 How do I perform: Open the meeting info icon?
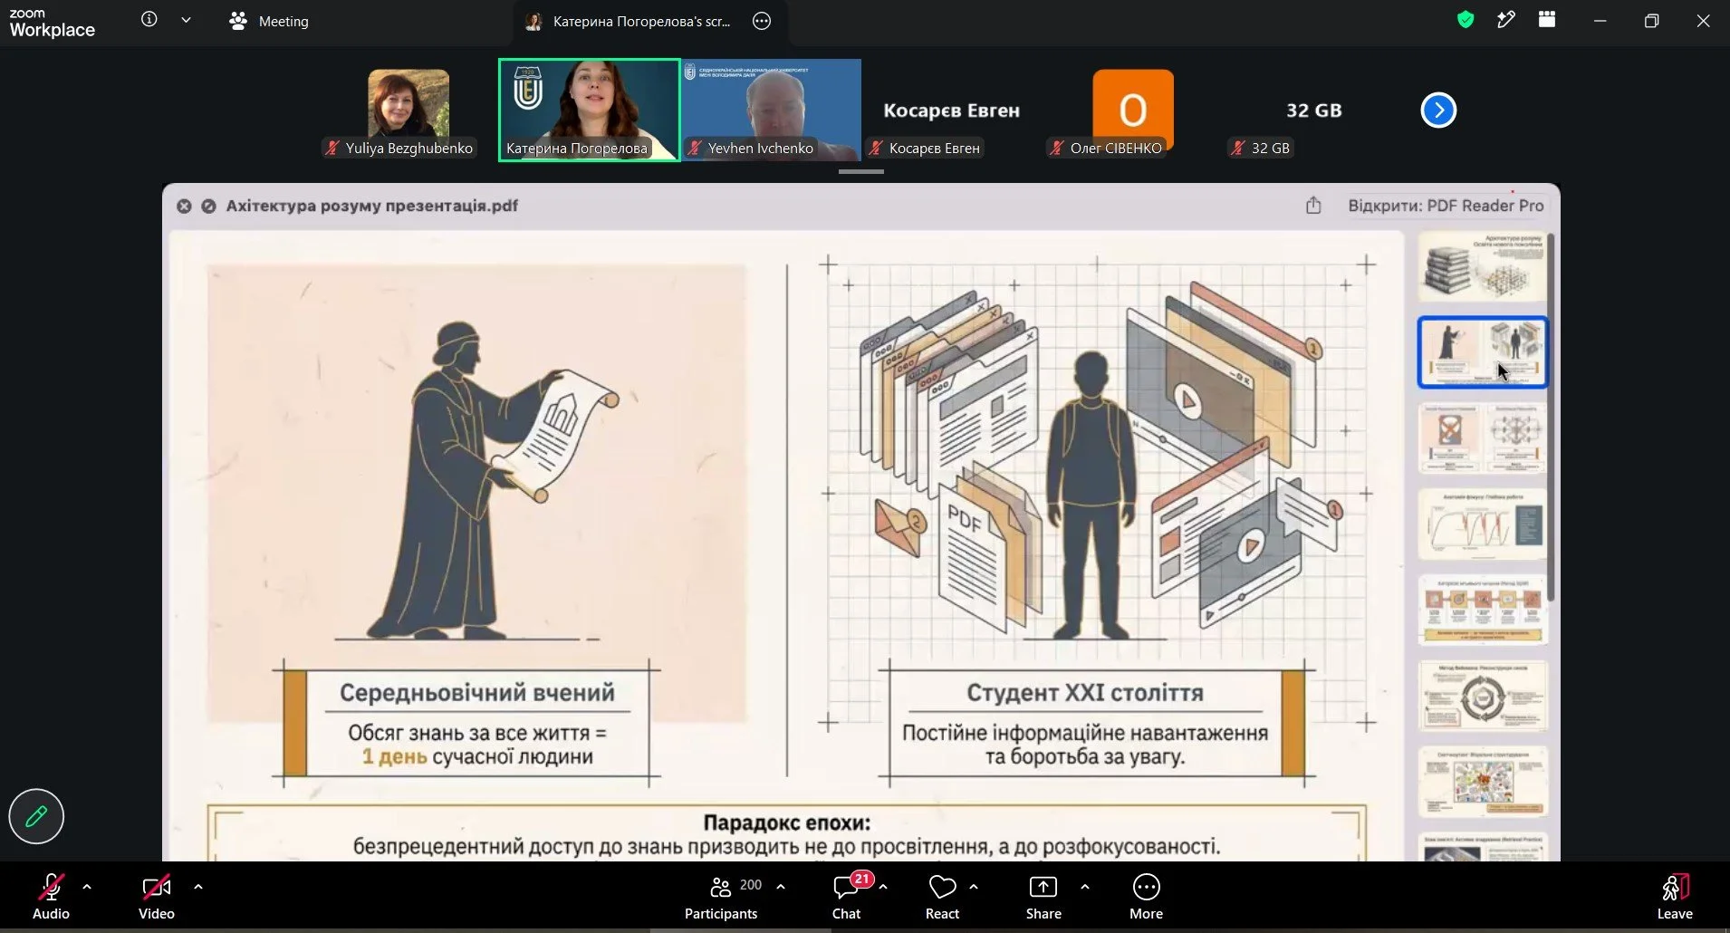tap(149, 19)
